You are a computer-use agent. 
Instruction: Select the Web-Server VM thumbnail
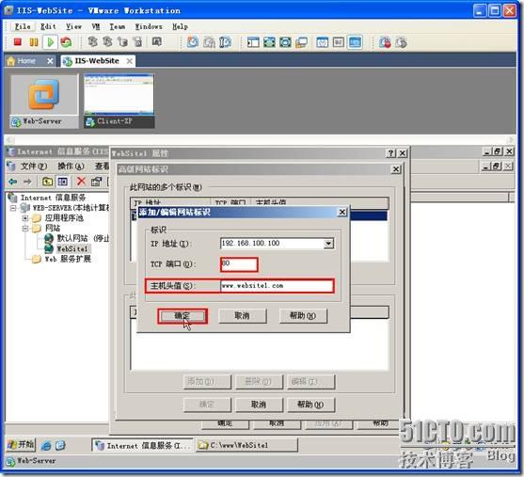click(x=44, y=102)
